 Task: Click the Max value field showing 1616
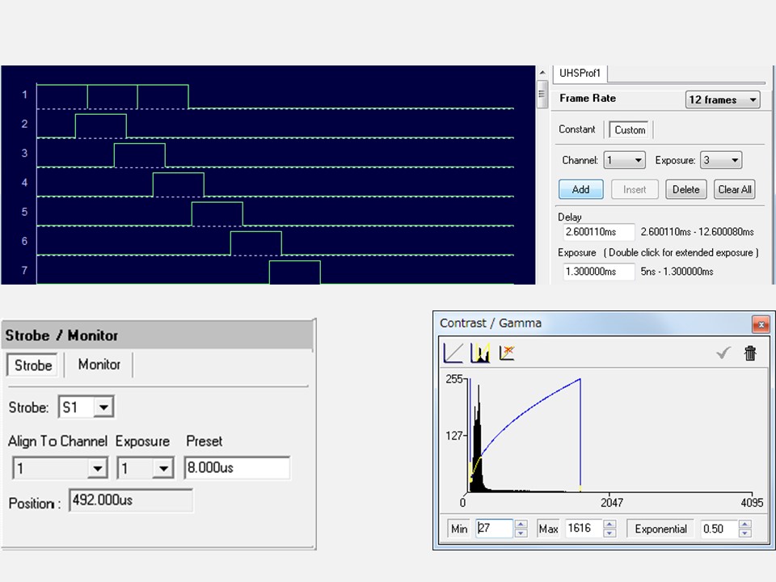click(584, 529)
